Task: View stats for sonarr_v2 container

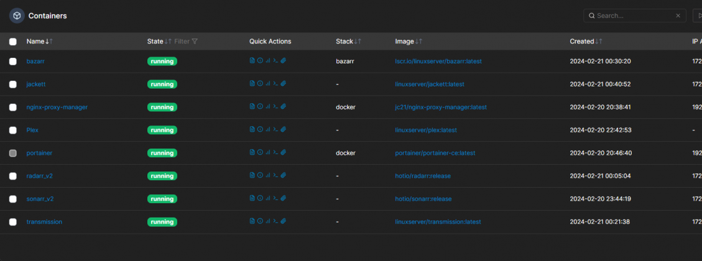Action: (x=268, y=198)
